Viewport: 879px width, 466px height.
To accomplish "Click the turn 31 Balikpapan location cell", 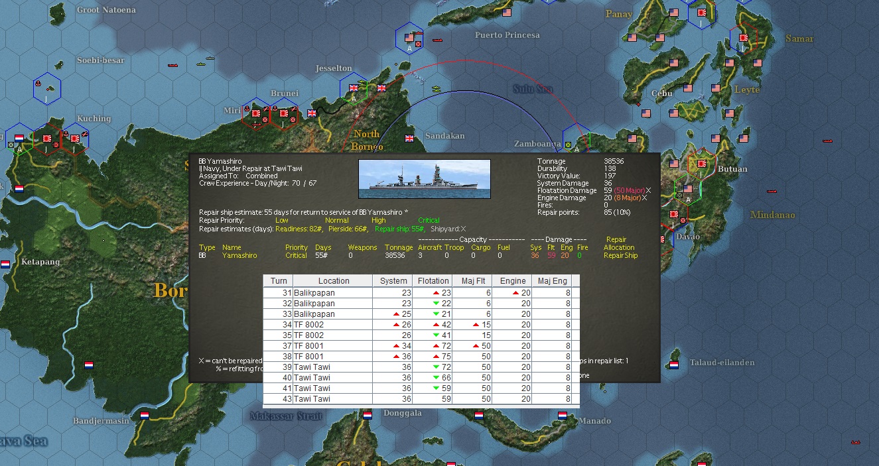I will (332, 292).
